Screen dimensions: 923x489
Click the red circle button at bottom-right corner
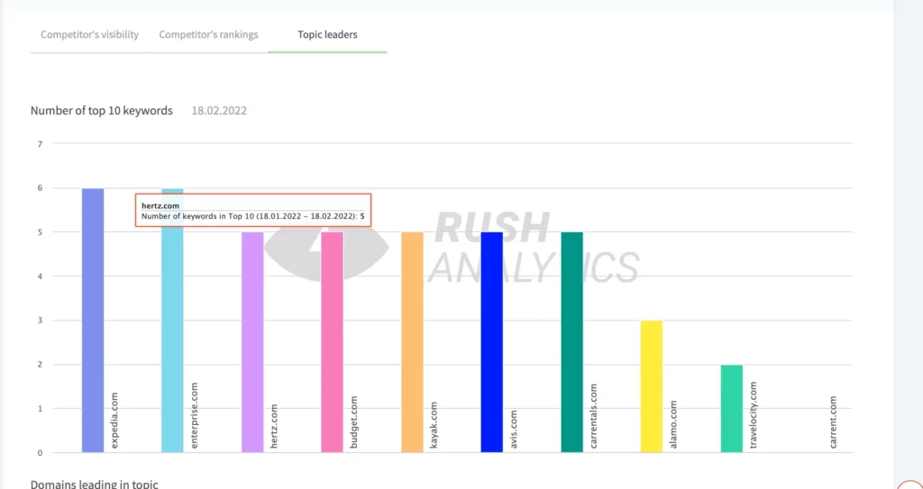910,484
